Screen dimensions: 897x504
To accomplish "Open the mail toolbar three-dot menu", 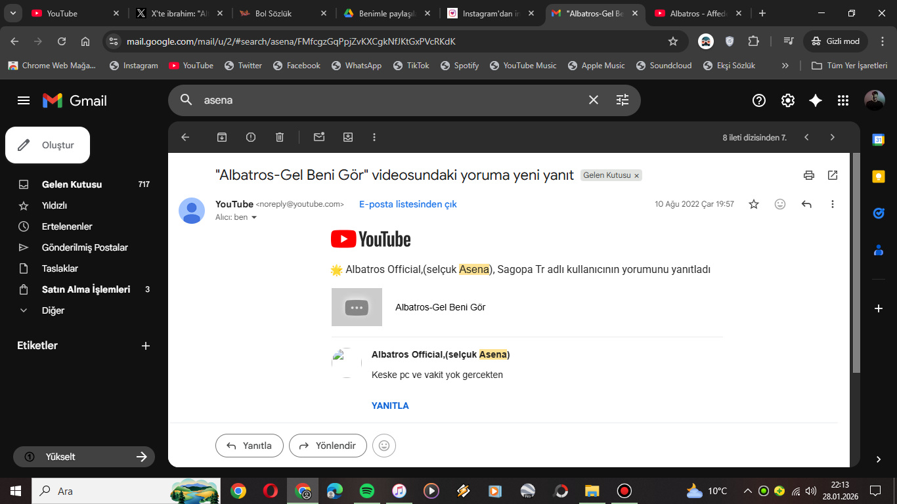I will 374,137.
